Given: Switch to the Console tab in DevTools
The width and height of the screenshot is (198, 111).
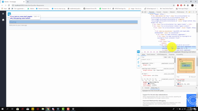Looking at the screenshot, I should tap(159, 12).
